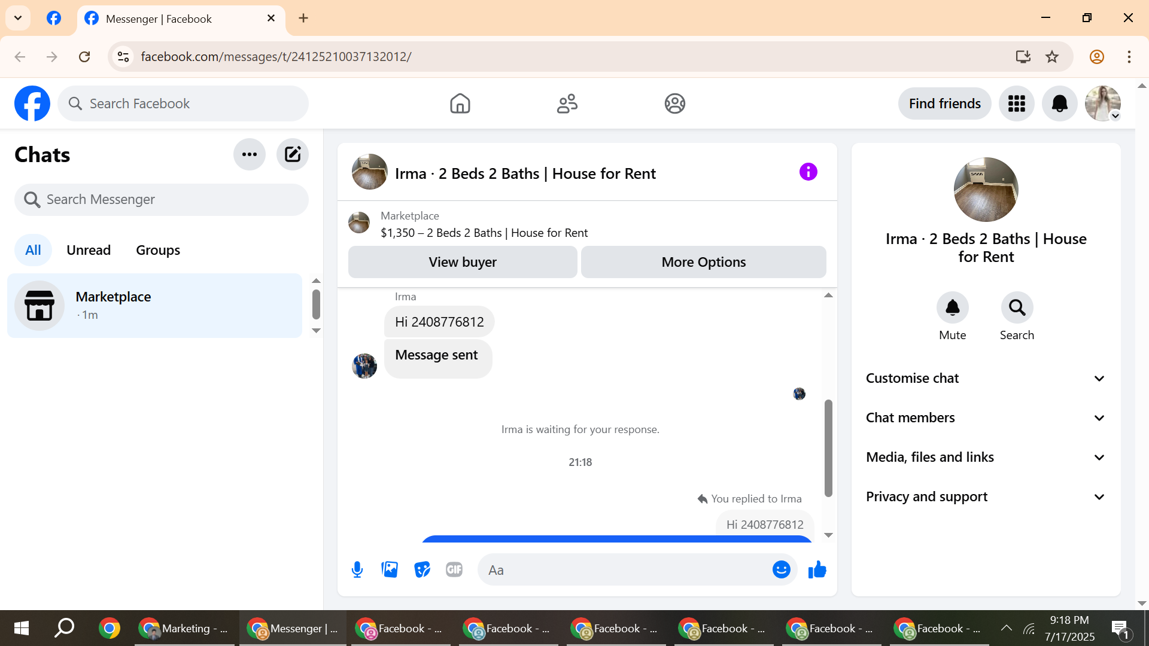Select the Groups chats filter
1149x646 pixels.
point(158,250)
